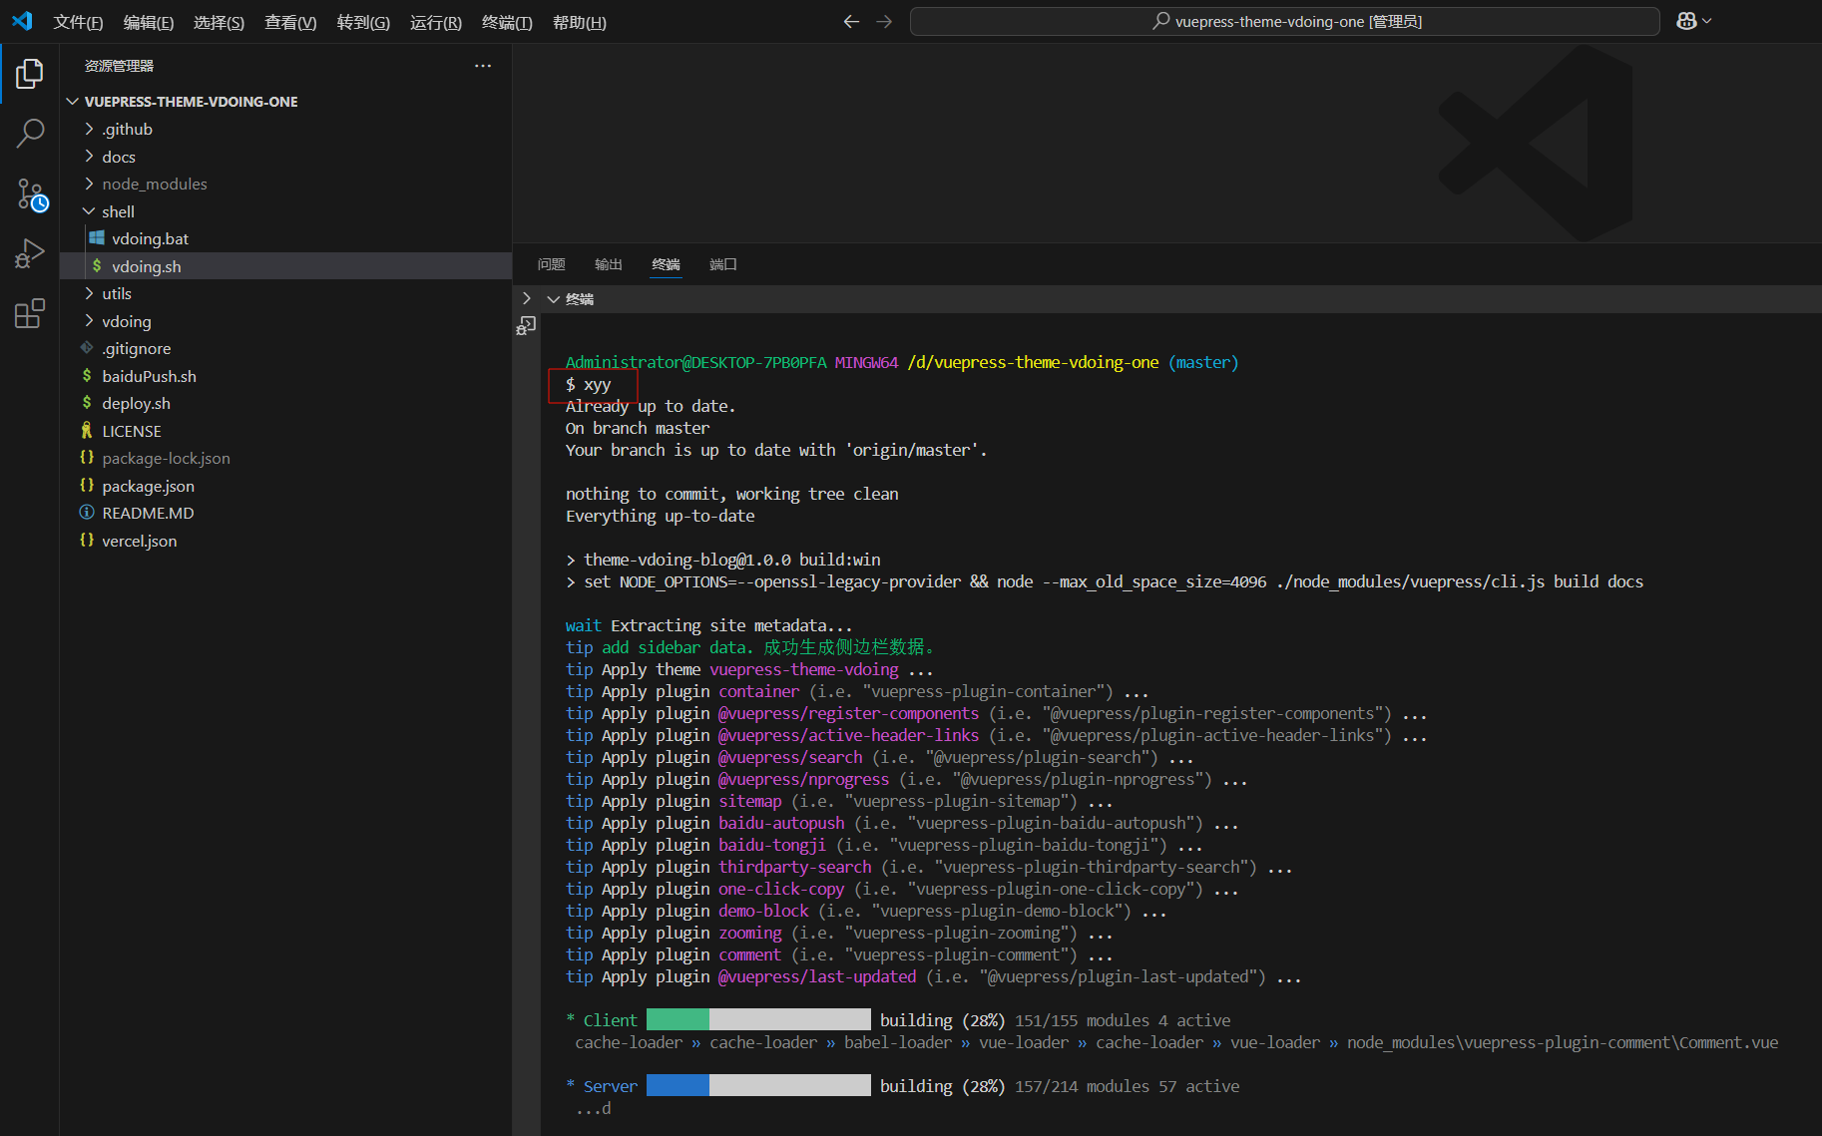
Task: Click the vercel.json braces icon
Action: click(x=87, y=541)
